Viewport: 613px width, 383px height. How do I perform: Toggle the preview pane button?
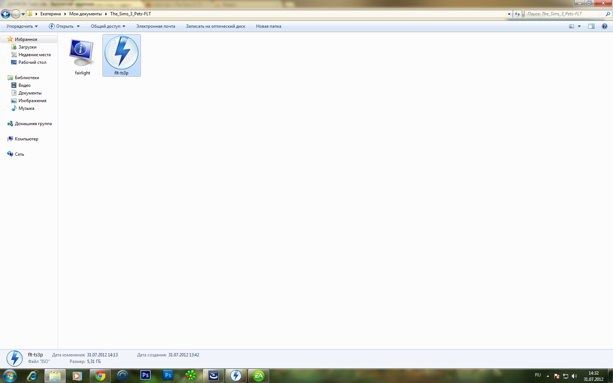tap(591, 26)
